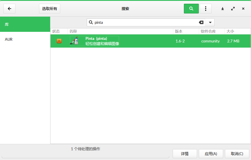The image size is (251, 160).
Task: Sort by the 版本 column header
Action: coord(186,31)
